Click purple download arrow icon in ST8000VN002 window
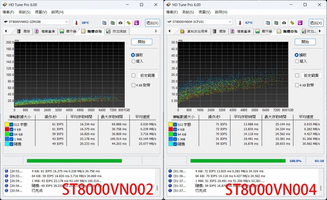 point(137,23)
